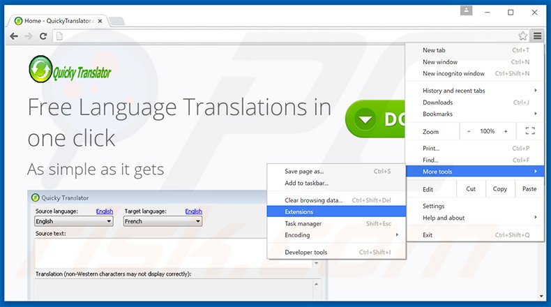This screenshot has width=551, height=307.
Task: Click source text box scroll down arrow
Action: click(316, 263)
